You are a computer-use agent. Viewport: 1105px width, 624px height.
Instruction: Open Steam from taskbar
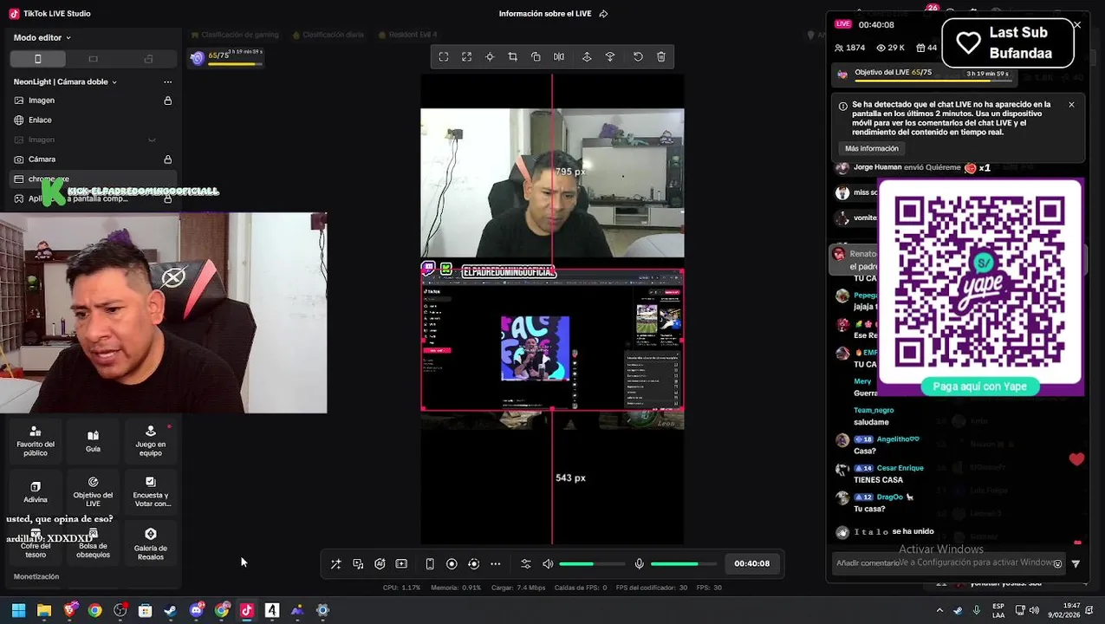171,610
